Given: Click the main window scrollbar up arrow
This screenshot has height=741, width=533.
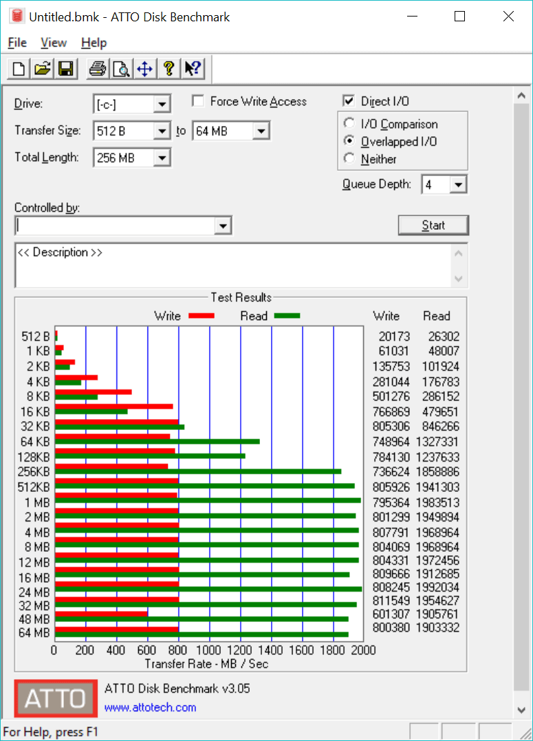Looking at the screenshot, I should pyautogui.click(x=522, y=96).
